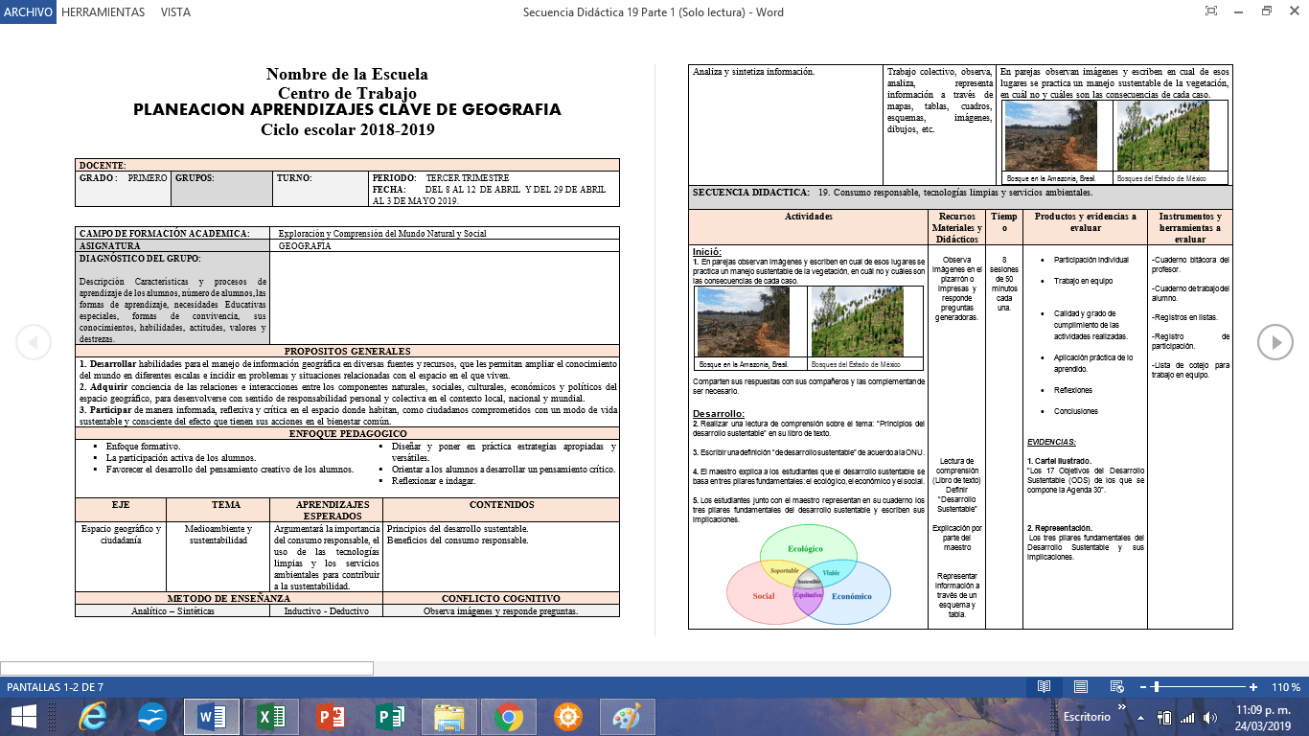The image size is (1309, 736).
Task: Open the volume control in system tray
Action: point(1211,718)
